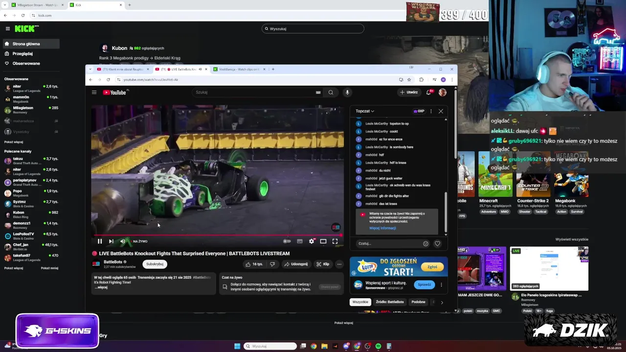
Task: Open the YouTube account avatar menu
Action: point(443,92)
